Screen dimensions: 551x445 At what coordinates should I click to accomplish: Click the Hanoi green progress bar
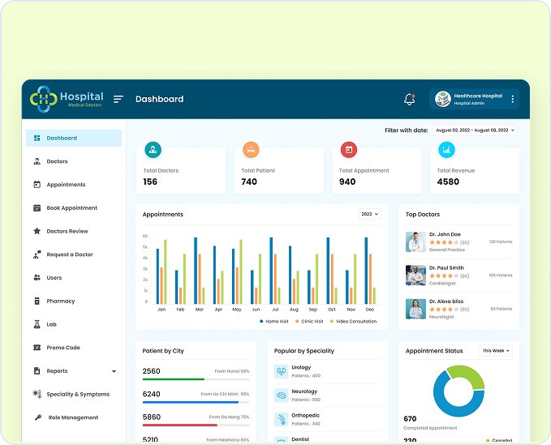pyautogui.click(x=173, y=379)
